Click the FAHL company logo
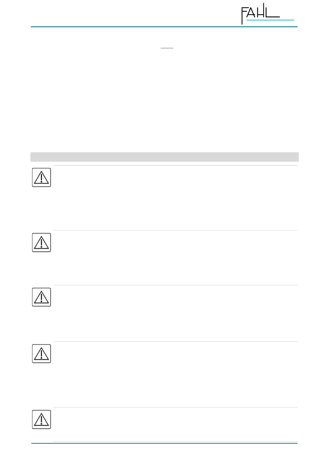 tap(267, 14)
